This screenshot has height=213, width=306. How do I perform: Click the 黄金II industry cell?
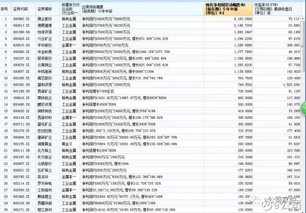[x=67, y=144]
